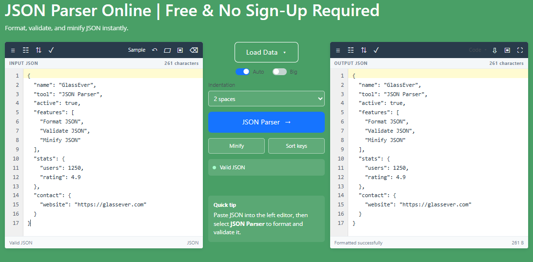The height and width of the screenshot is (262, 533).
Task: Click the "website" URL line in output editor
Action: (x=418, y=205)
